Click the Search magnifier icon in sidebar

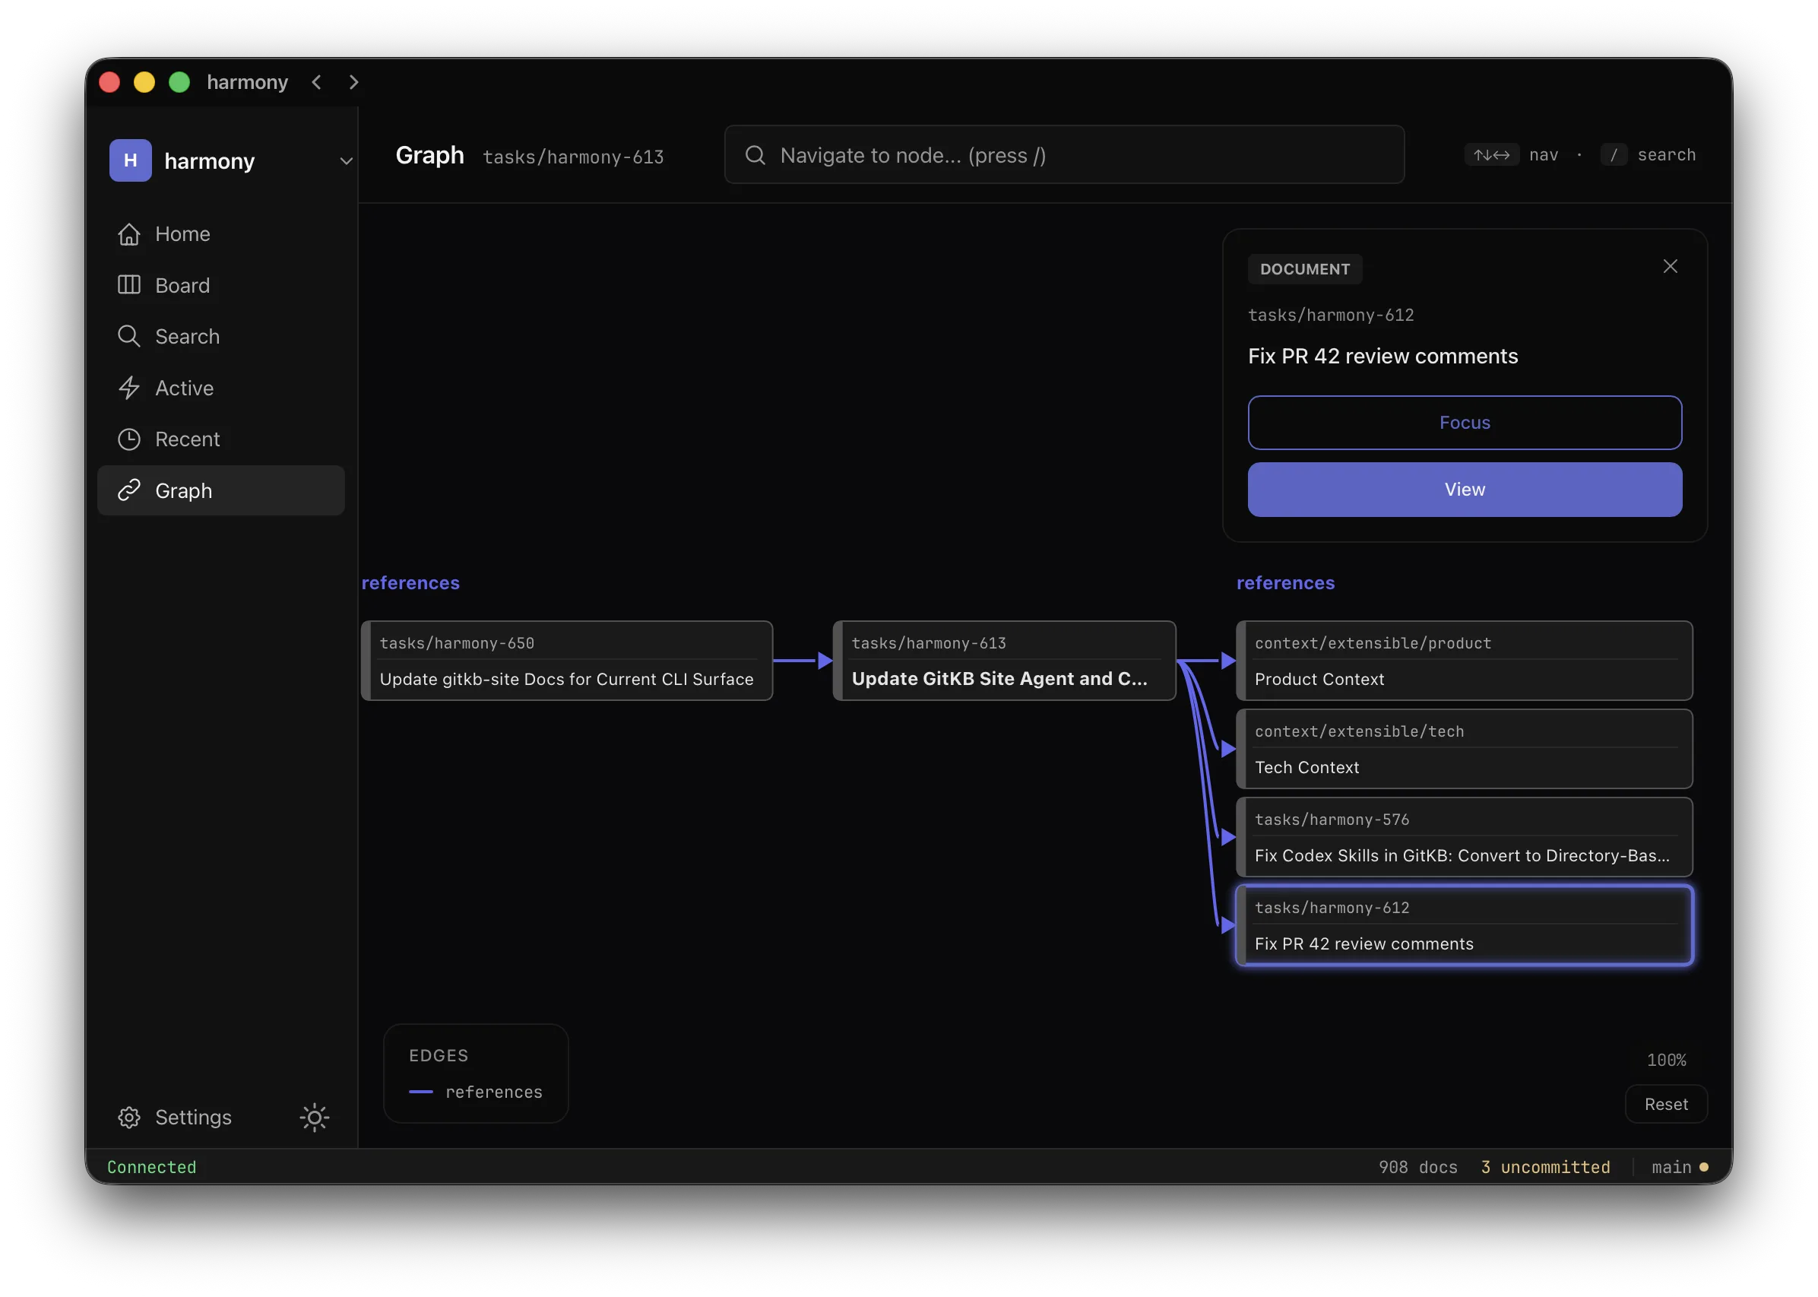pyautogui.click(x=128, y=336)
